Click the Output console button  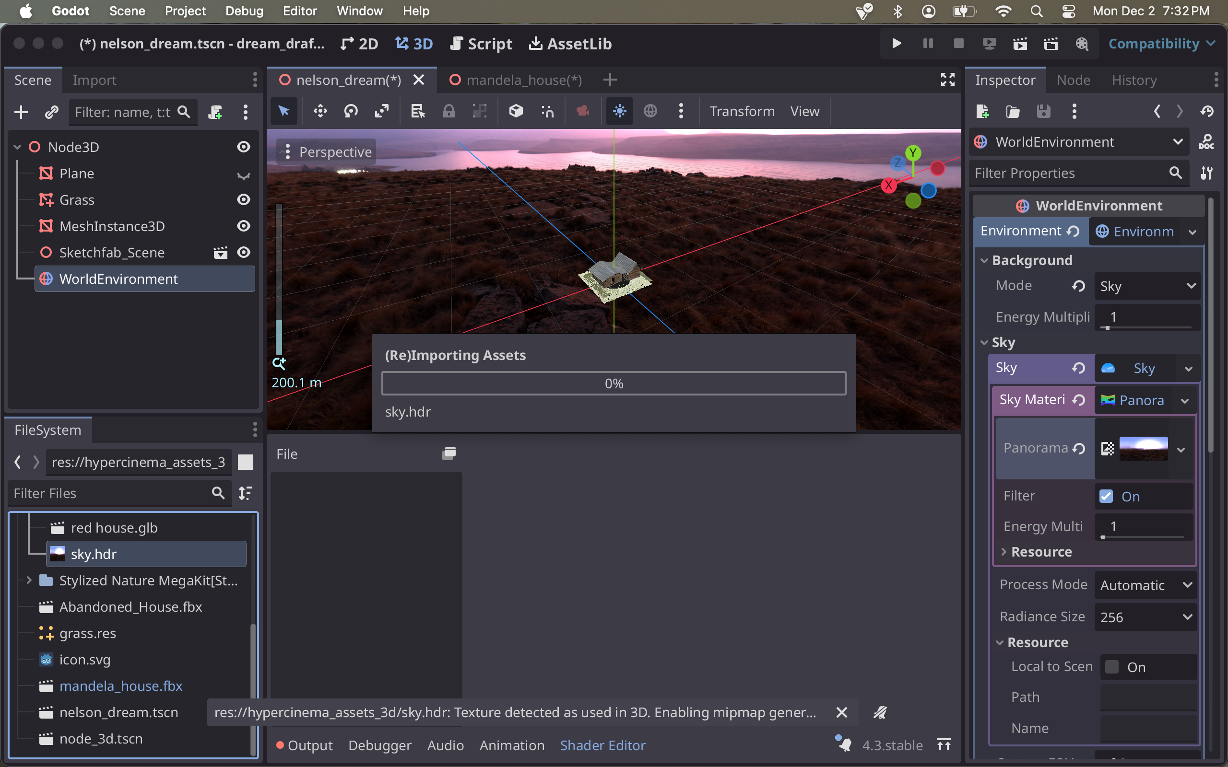pos(309,745)
